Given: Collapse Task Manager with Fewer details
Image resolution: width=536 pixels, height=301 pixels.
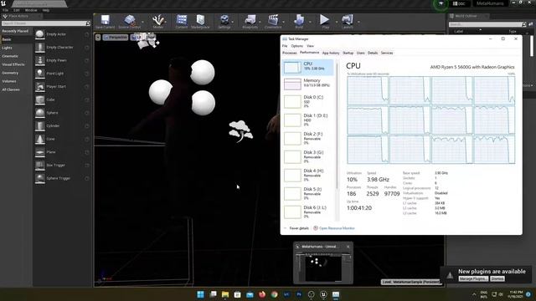Looking at the screenshot, I should (x=296, y=228).
